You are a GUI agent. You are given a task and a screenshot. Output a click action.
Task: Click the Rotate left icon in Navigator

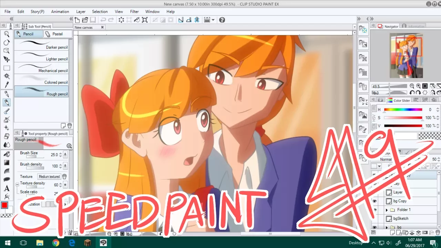[x=412, y=93]
